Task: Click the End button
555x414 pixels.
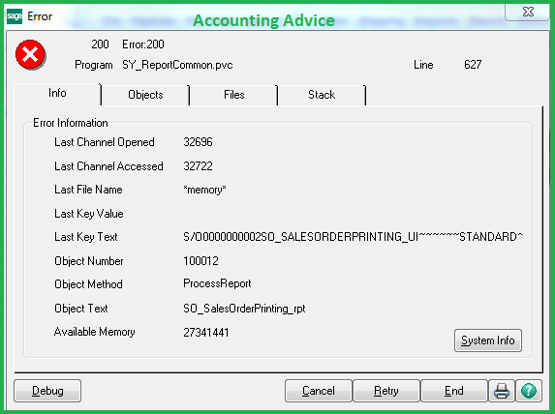Action: click(453, 391)
